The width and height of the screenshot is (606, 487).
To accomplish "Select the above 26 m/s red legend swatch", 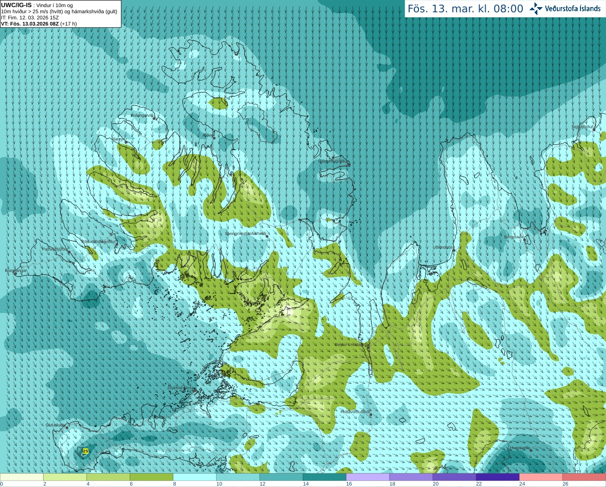I will click(x=584, y=477).
